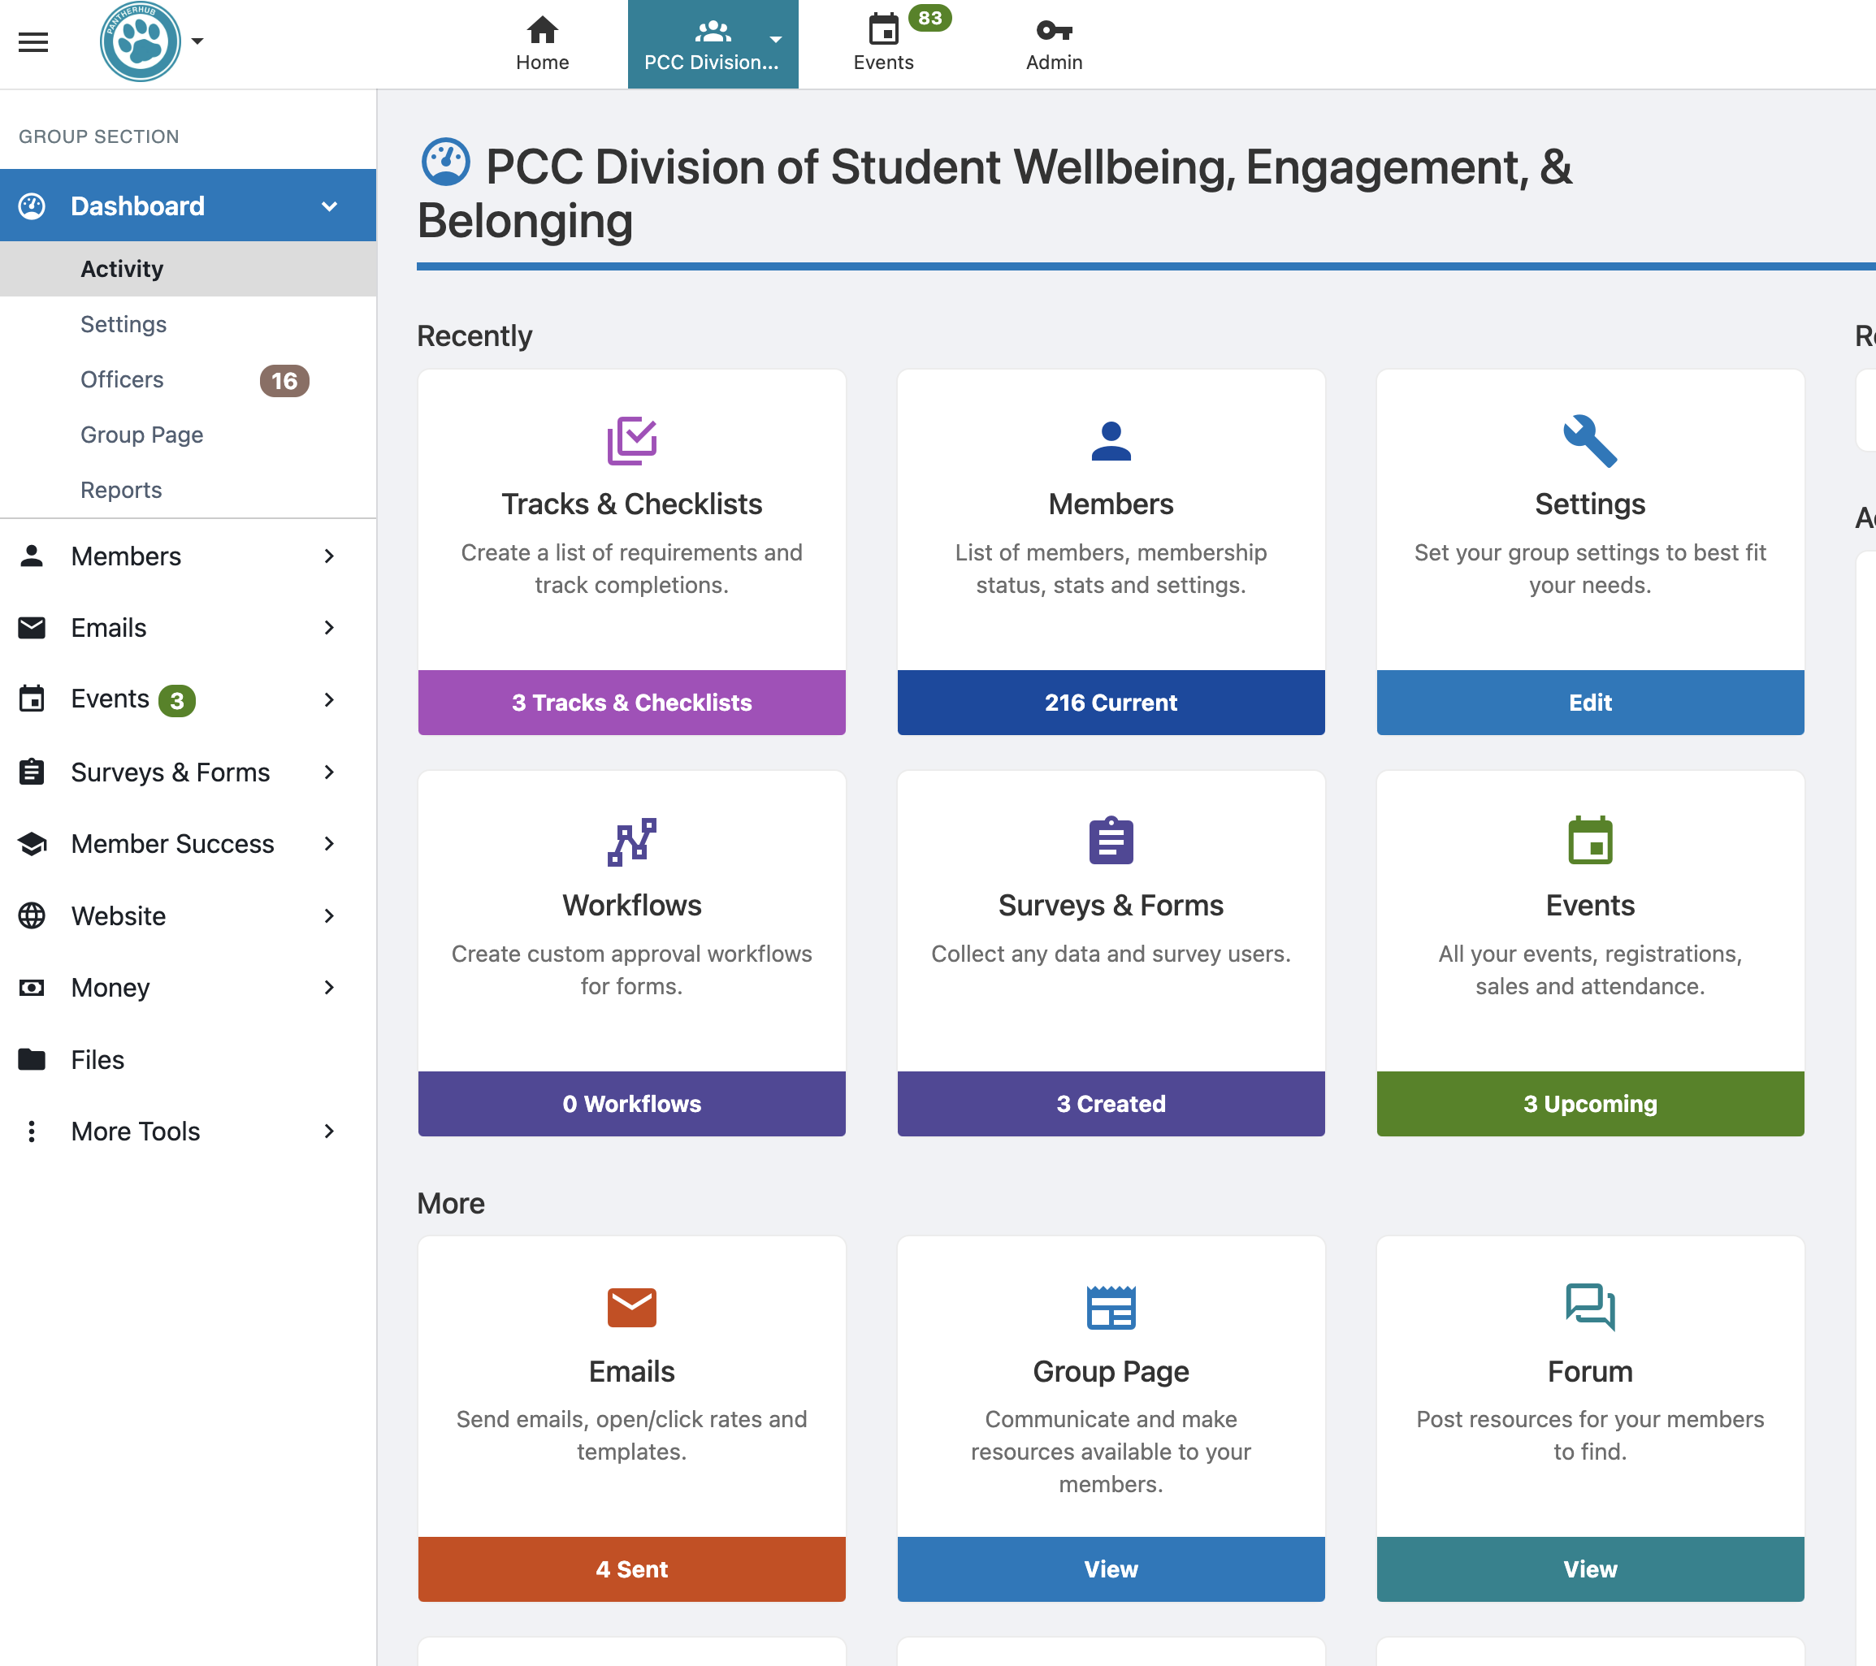Click the PantherHub paw logo
The width and height of the screenshot is (1876, 1666).
[140, 42]
